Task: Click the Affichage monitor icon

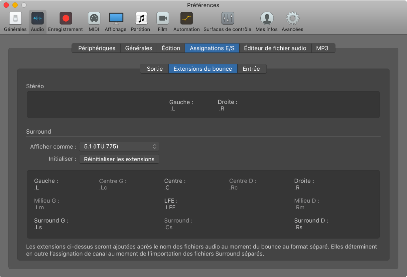Action: [116, 19]
